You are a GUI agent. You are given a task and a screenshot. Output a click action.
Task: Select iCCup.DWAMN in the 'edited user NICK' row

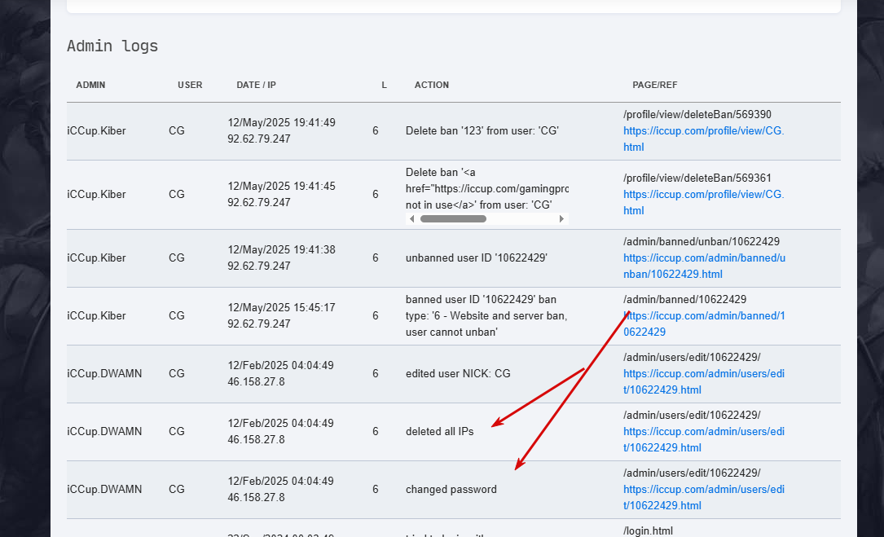click(x=104, y=373)
